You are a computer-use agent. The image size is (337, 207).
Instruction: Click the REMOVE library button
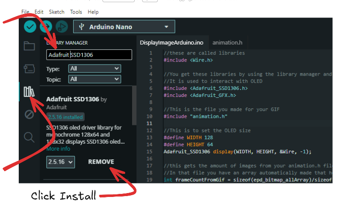tap(101, 162)
